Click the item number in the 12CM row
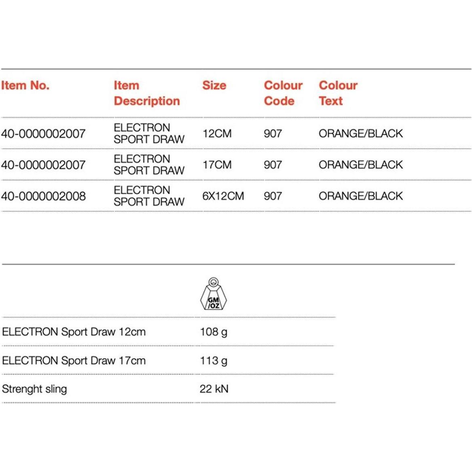 [43, 133]
